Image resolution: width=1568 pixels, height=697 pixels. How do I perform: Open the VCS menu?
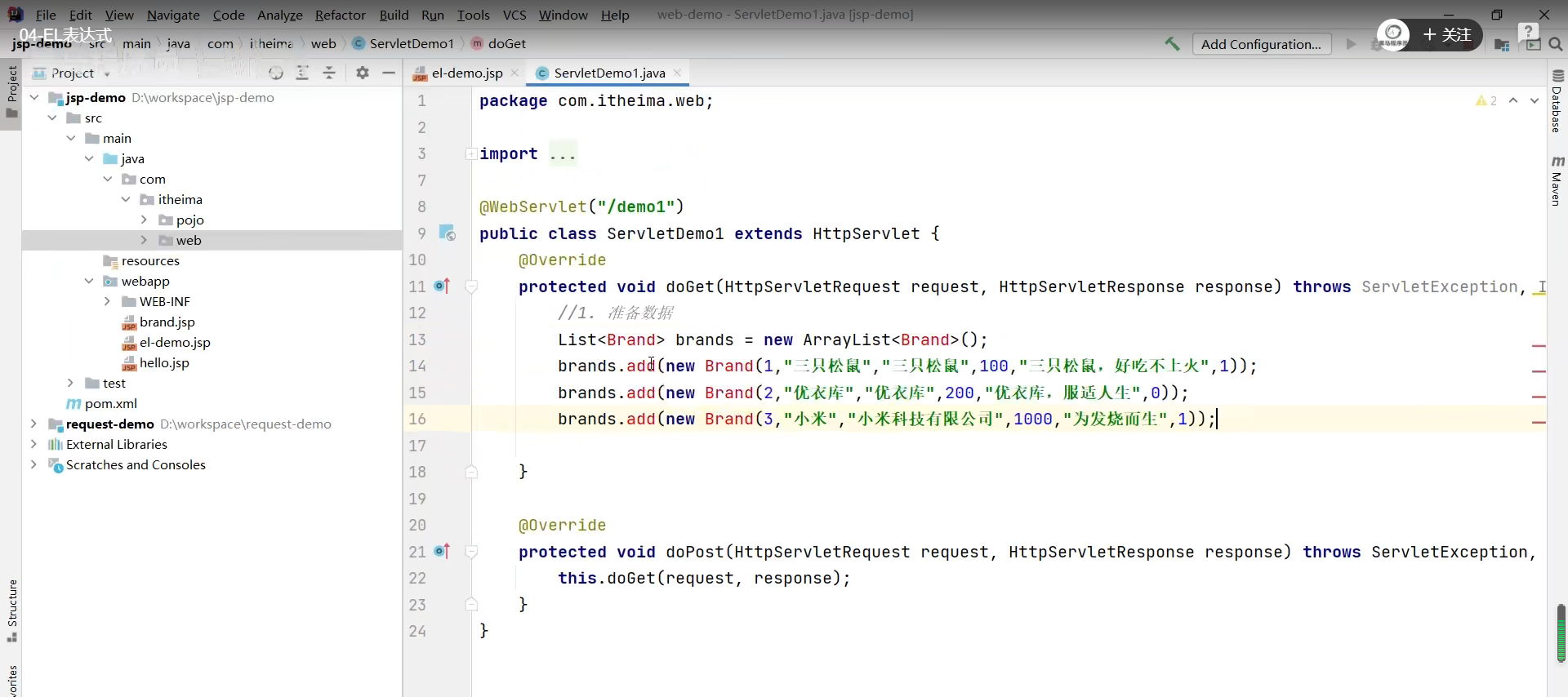514,15
